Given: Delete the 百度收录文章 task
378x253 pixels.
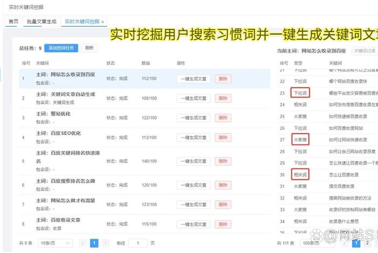Looking at the screenshot, I should click(223, 224).
